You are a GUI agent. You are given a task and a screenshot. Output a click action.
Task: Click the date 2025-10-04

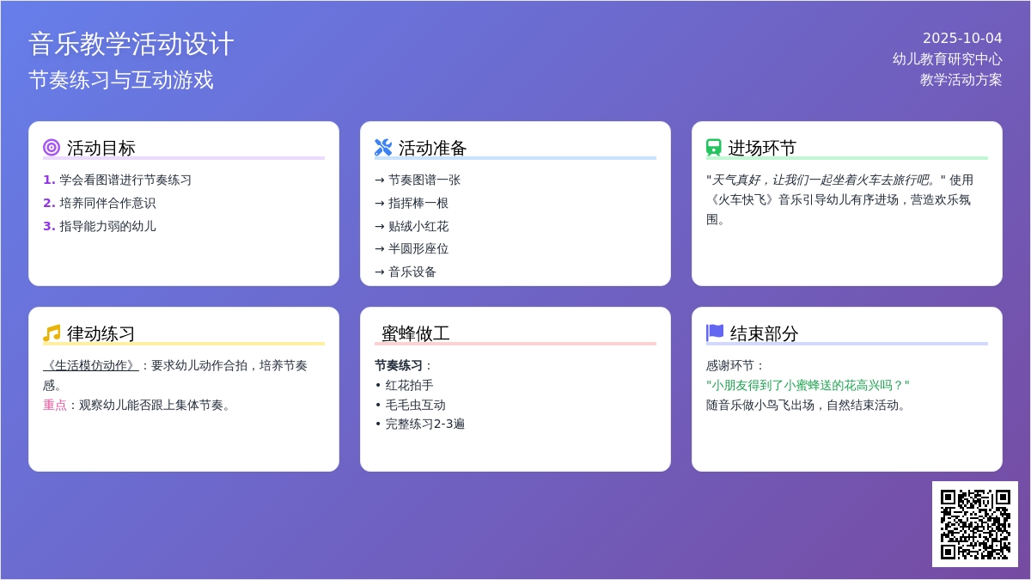coord(961,39)
